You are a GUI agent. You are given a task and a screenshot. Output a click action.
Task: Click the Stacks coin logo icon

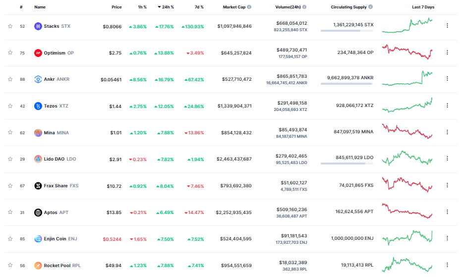pyautogui.click(x=38, y=26)
